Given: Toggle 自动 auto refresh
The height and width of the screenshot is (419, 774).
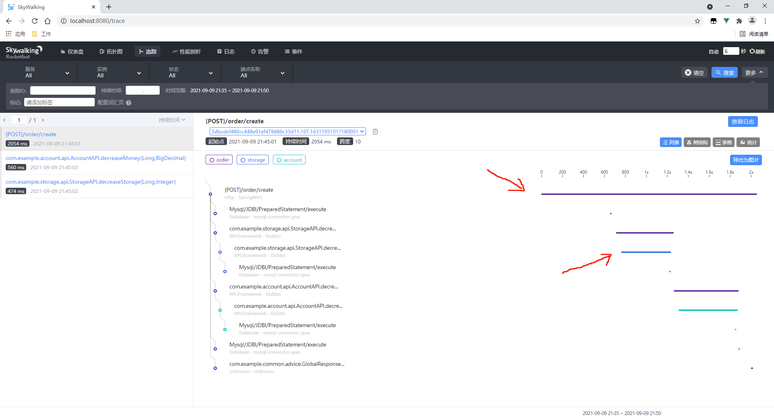Looking at the screenshot, I should (x=714, y=52).
